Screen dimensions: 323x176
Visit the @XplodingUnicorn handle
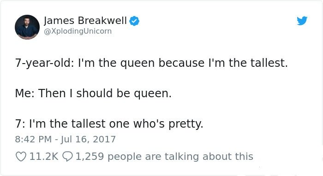click(x=78, y=31)
